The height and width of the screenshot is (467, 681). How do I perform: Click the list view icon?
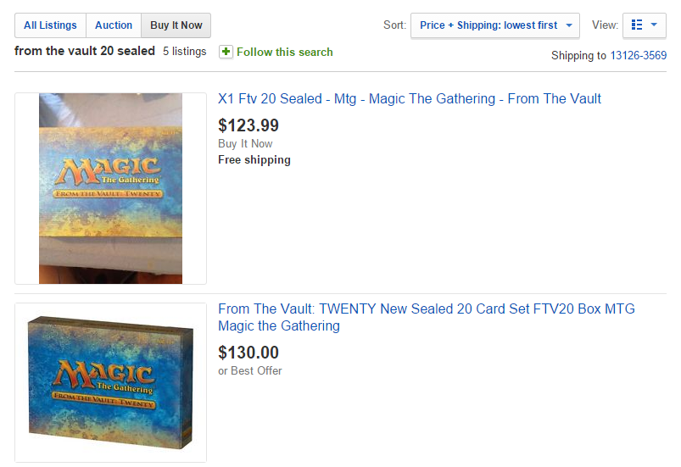[637, 25]
